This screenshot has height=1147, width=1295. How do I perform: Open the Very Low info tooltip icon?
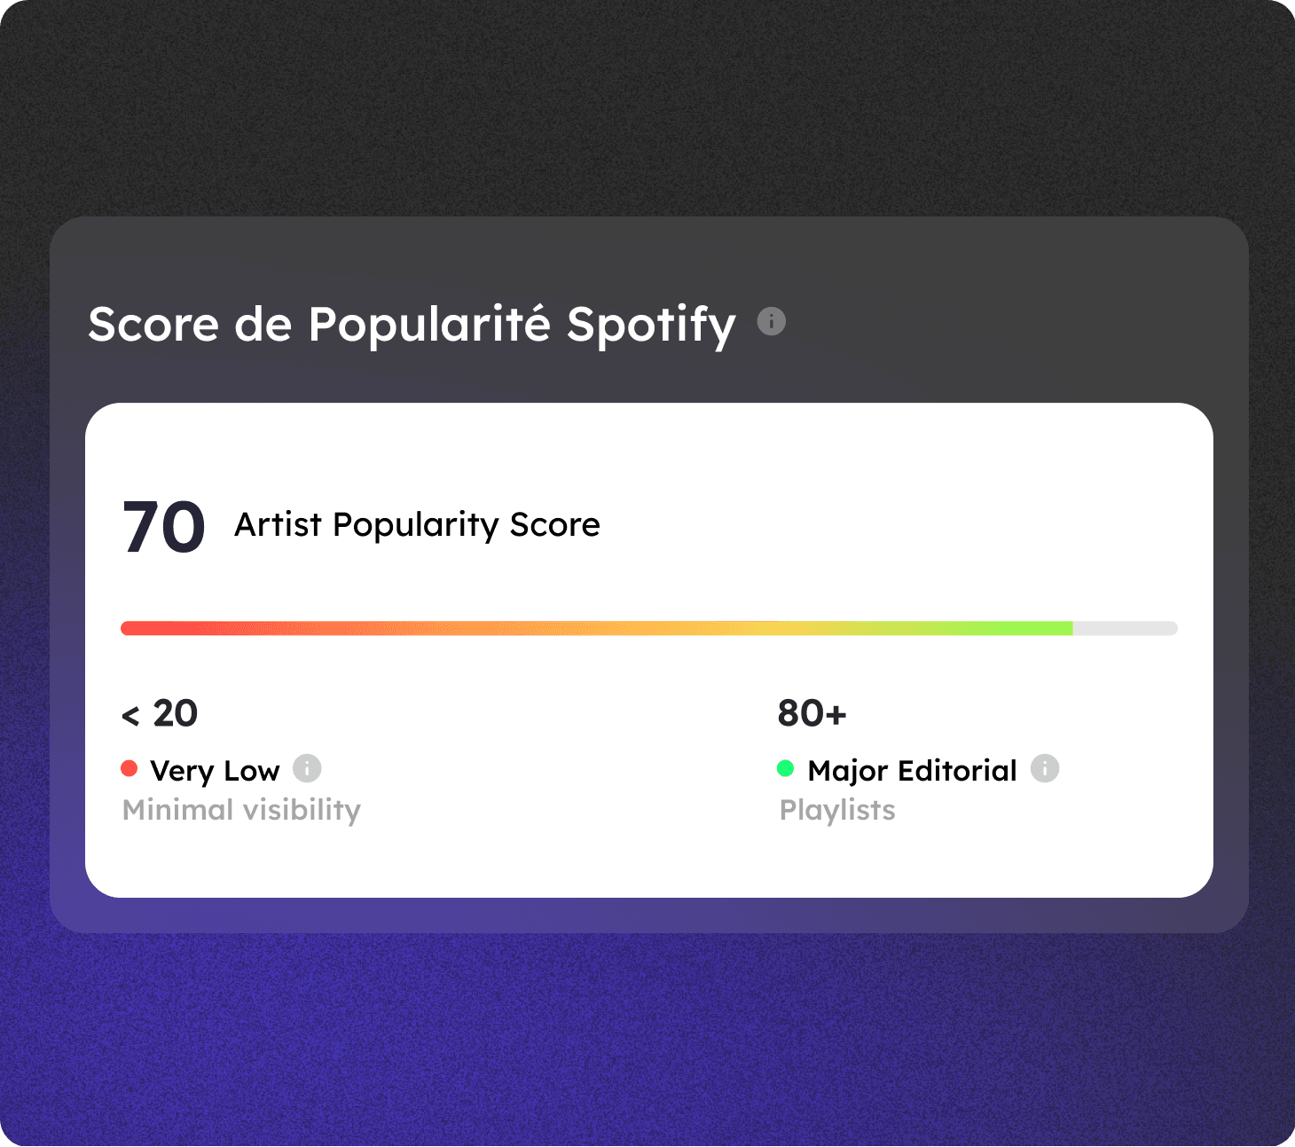[x=307, y=768]
